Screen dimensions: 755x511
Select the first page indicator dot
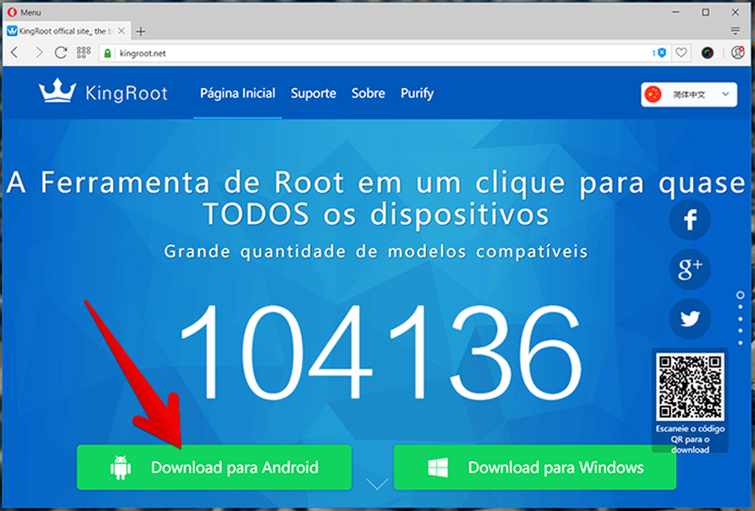[741, 294]
